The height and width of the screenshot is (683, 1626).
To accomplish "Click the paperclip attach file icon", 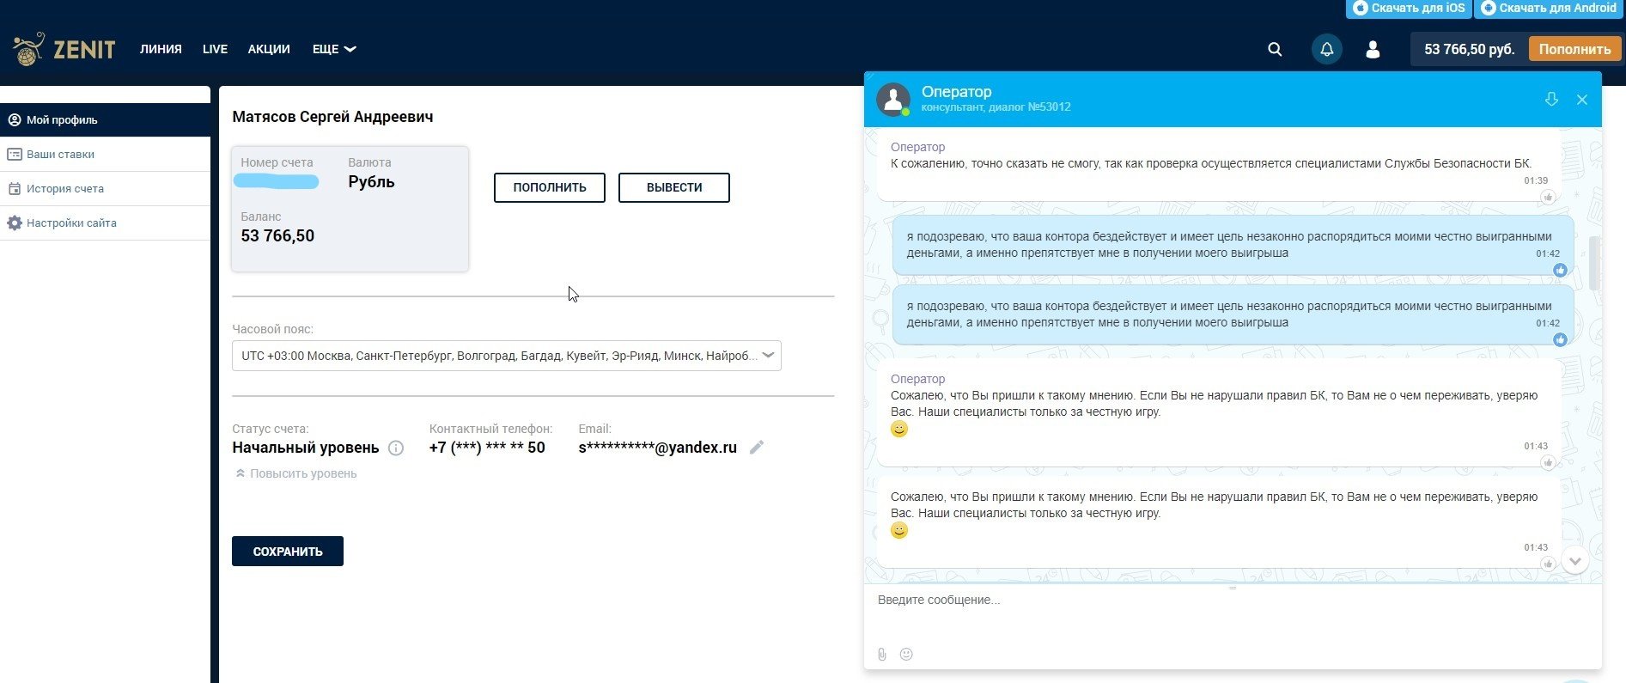I will [882, 655].
